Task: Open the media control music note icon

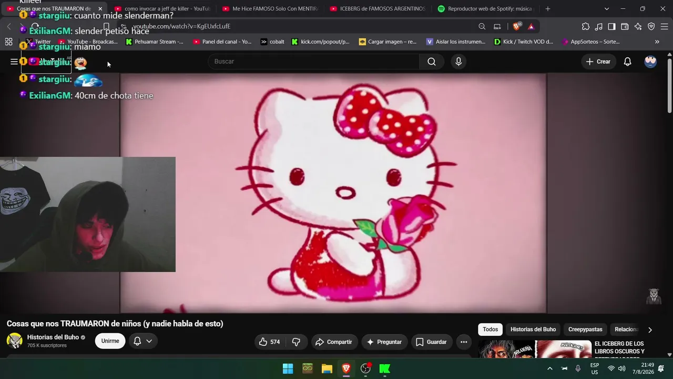Action: click(x=599, y=26)
